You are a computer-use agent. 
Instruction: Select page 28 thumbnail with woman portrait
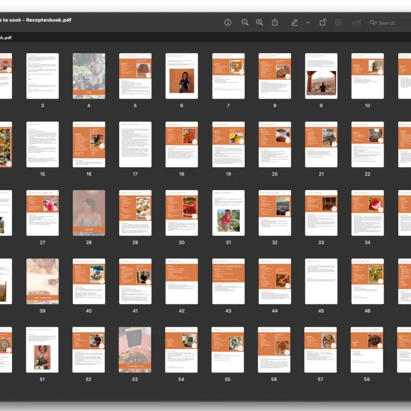pos(89,212)
